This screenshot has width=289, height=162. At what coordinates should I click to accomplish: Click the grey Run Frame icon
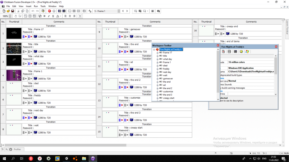coord(54,11)
